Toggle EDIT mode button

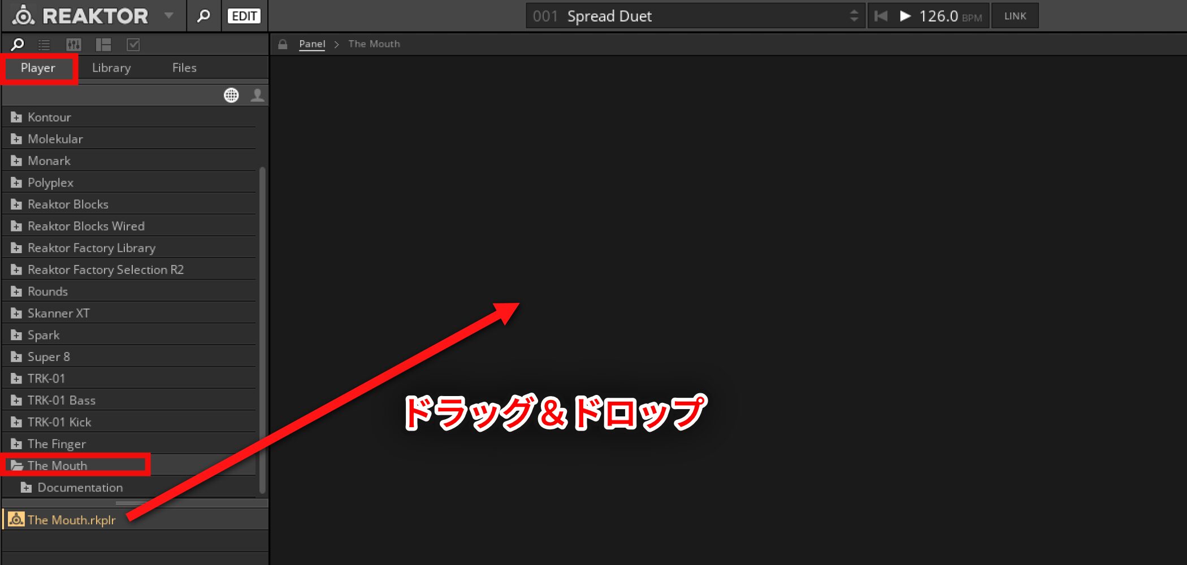pos(244,16)
